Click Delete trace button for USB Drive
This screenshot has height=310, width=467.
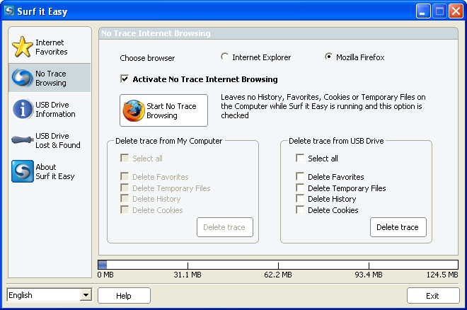pyautogui.click(x=398, y=227)
